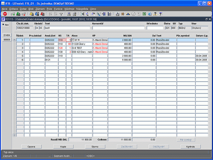Click the Akce cell '11220 Úkol y'
The height and width of the screenshot is (160, 213).
82,44
